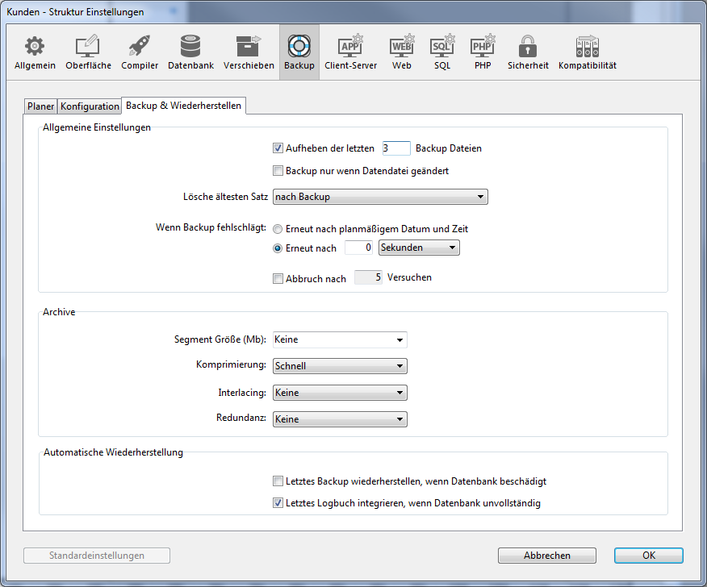Click the Abbrechen button
The image size is (707, 587).
546,556
